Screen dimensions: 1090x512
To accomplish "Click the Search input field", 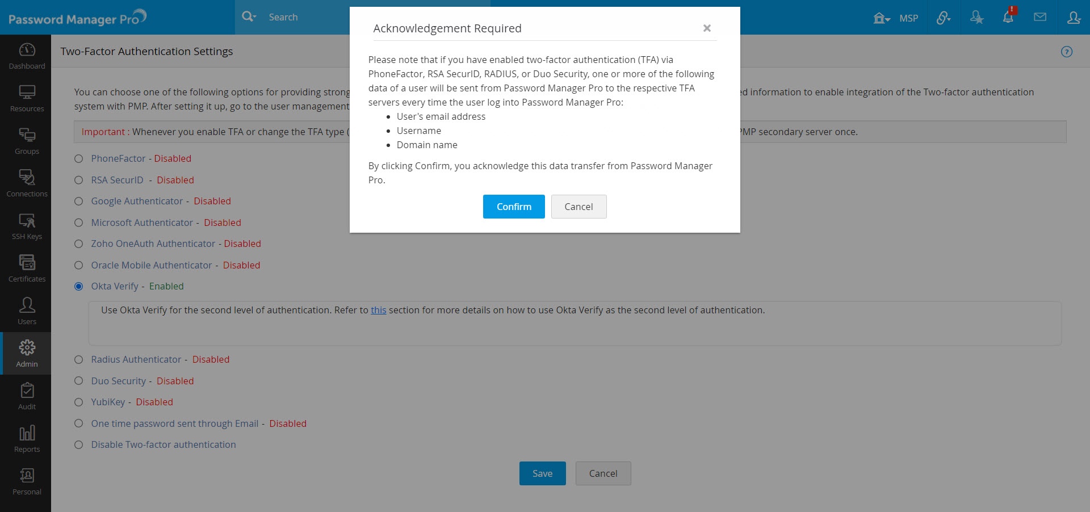I will (307, 17).
